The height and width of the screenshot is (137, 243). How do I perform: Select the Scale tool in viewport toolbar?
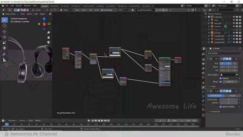coord(5,43)
